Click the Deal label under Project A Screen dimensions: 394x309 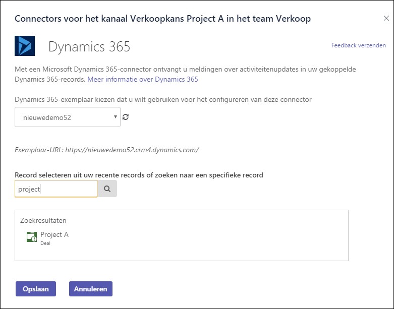(x=45, y=243)
